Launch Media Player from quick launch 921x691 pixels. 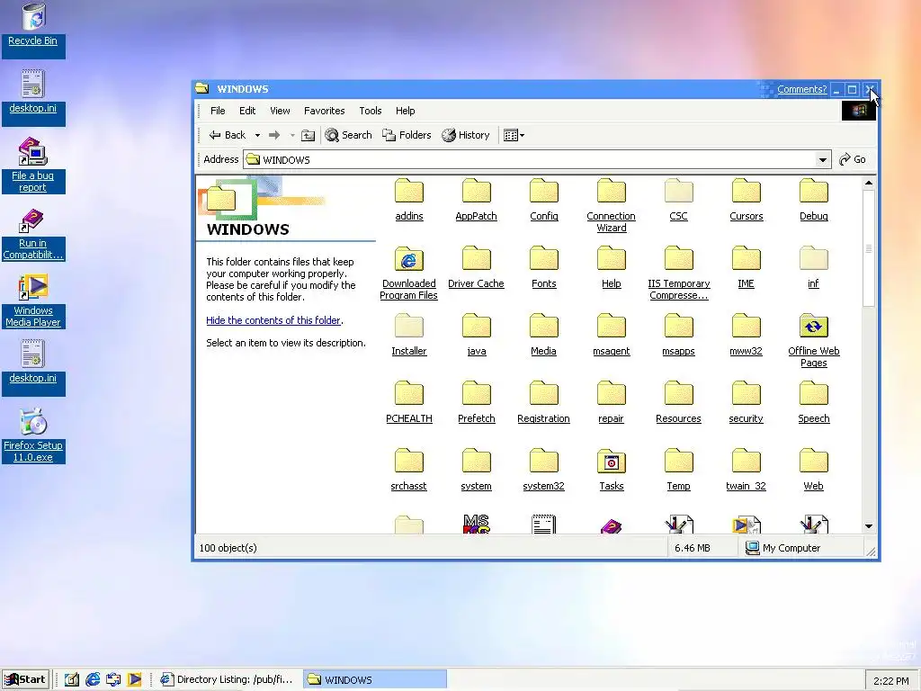[135, 679]
